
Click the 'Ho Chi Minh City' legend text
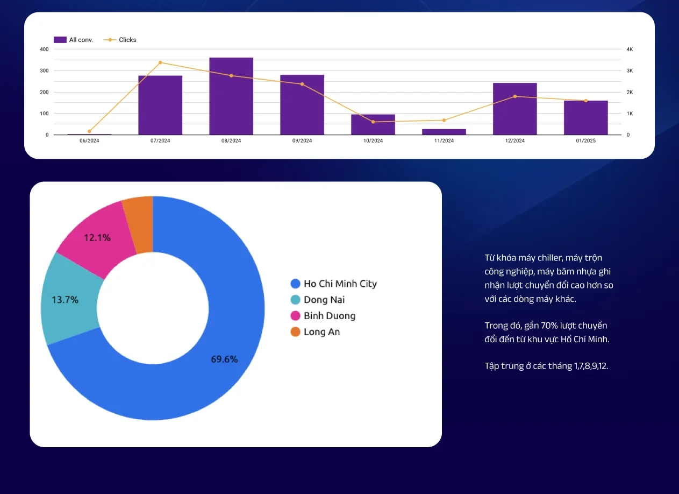[x=340, y=284]
